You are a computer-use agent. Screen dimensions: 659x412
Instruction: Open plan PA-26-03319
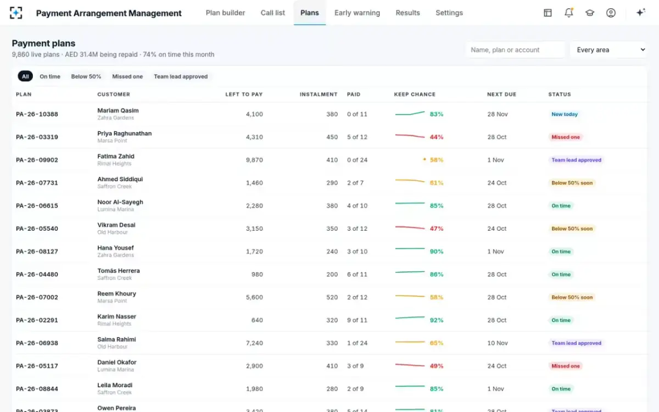click(37, 137)
